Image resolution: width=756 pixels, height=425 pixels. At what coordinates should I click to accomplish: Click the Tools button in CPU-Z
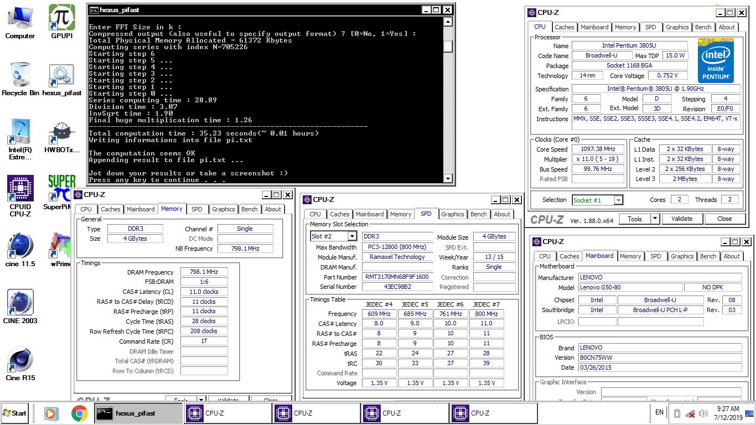tap(635, 219)
